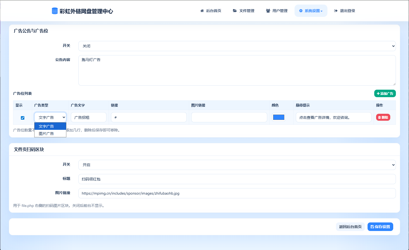Click the 悬停提示 field in ad row
Viewport: 409px width, 250px height.
pyautogui.click(x=334, y=117)
